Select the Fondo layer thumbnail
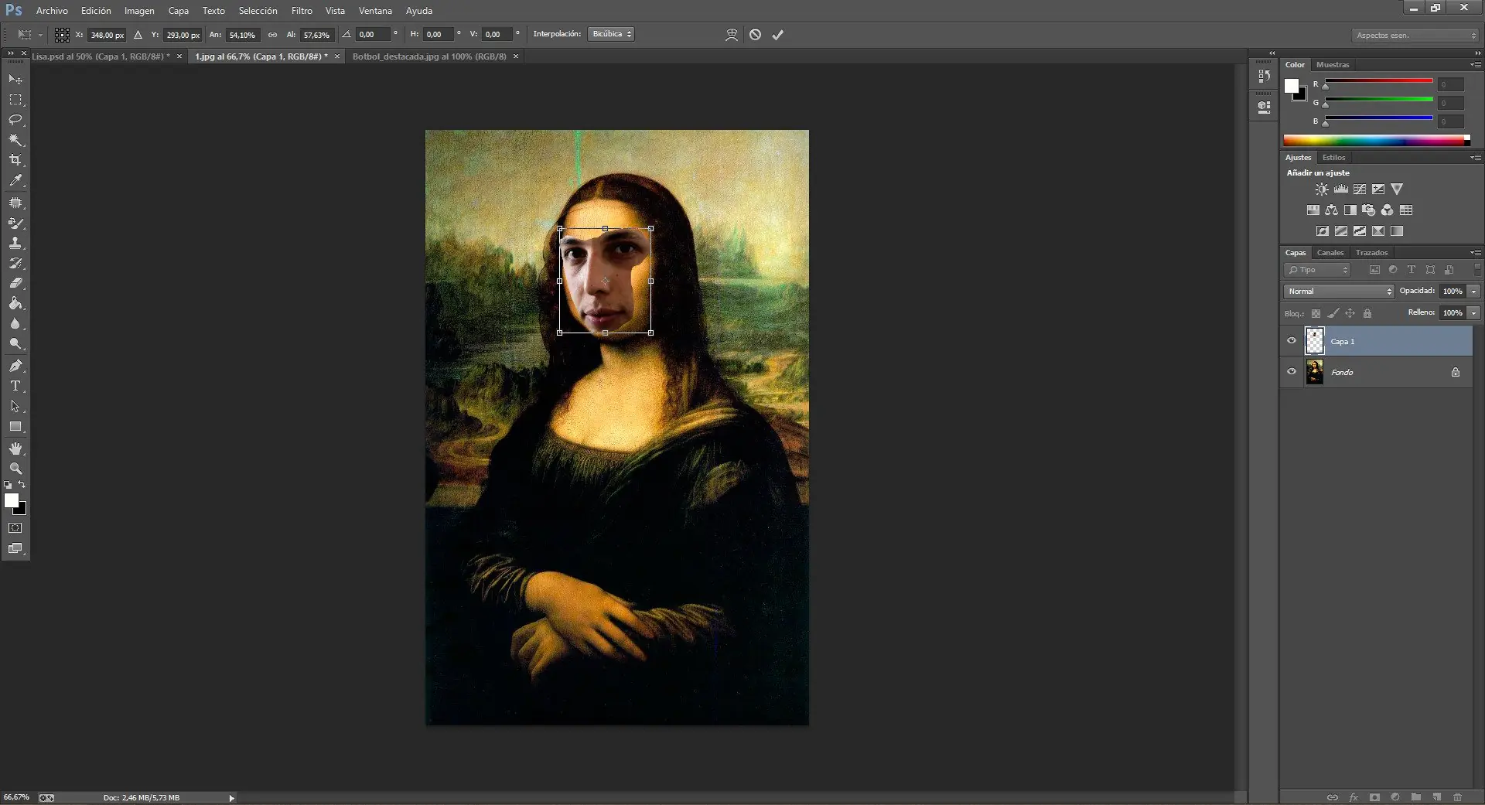 (x=1315, y=372)
